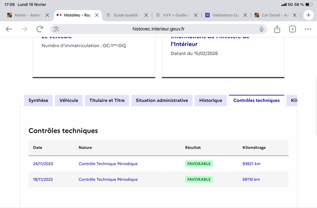
Task: Open the three-dot browser menu
Action: (308, 29)
